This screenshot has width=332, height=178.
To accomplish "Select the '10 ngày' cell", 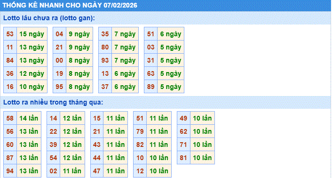I will point(32,87).
